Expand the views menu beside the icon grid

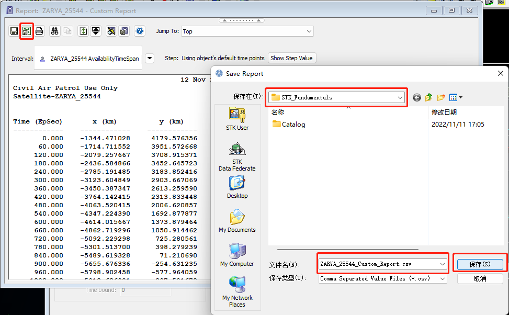click(461, 97)
